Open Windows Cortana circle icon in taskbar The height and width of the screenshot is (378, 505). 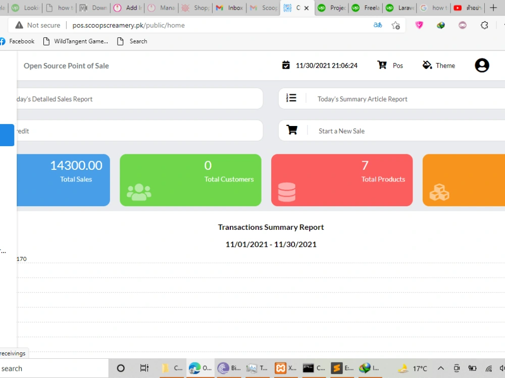[x=121, y=368]
